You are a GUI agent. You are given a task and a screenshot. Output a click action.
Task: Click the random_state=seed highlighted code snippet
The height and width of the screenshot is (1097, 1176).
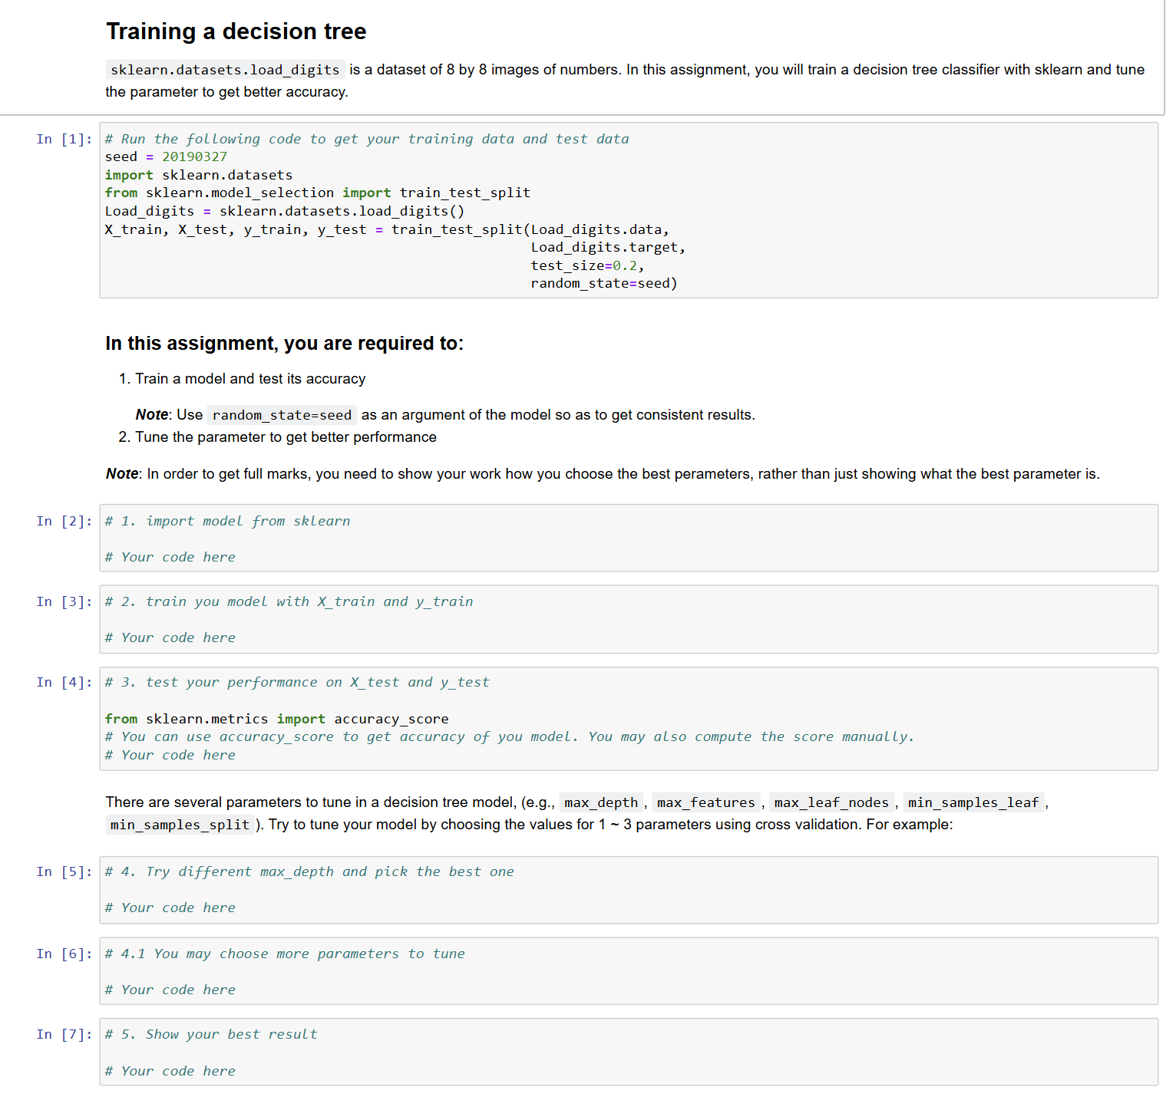coord(282,415)
